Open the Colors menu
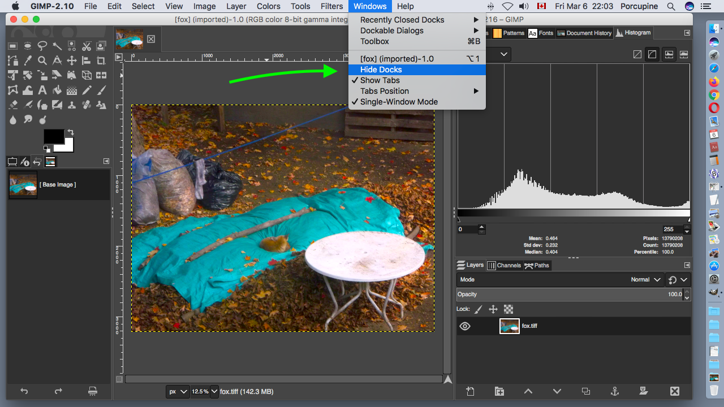 pyautogui.click(x=268, y=6)
